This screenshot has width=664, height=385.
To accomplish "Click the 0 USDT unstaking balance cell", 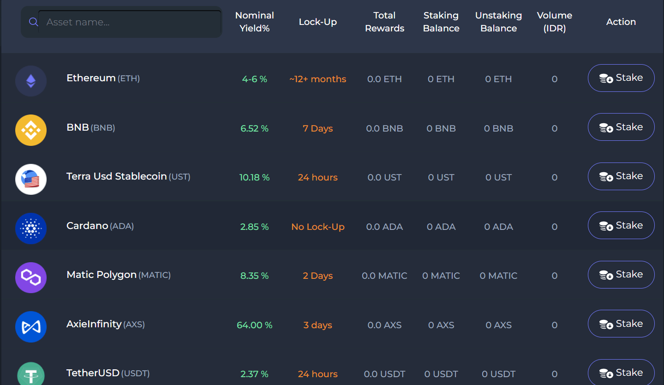I will (x=499, y=374).
